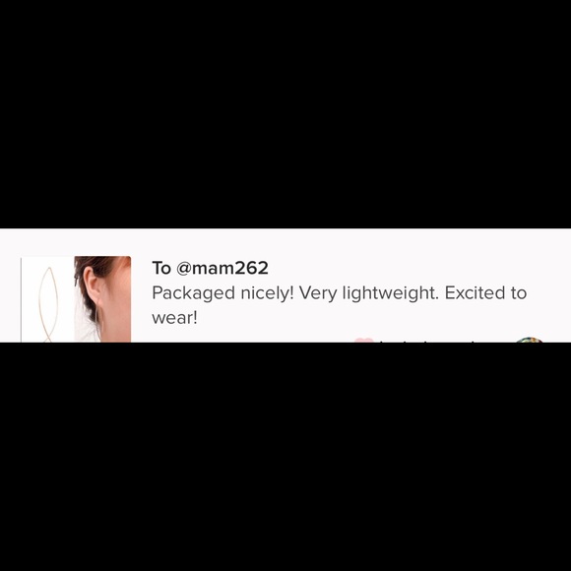Click the gold earring product image

[x=47, y=299]
